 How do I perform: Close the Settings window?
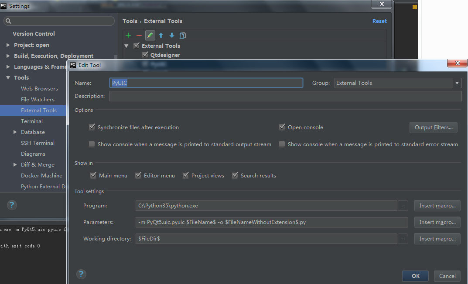pos(382,4)
